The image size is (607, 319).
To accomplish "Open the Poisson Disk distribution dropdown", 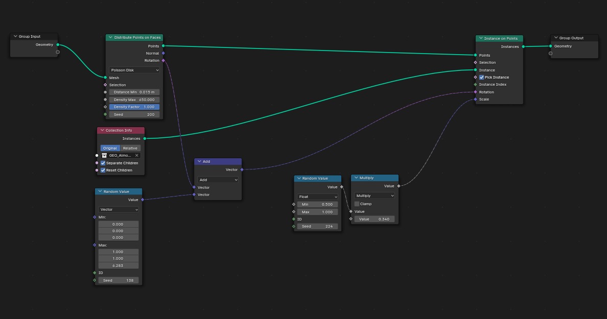I will pyautogui.click(x=134, y=70).
